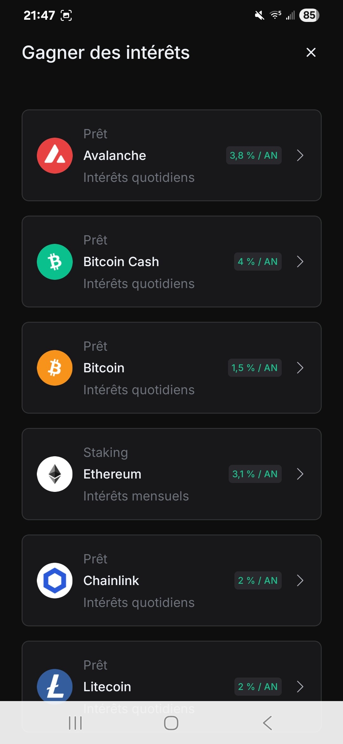This screenshot has height=744, width=343.
Task: Open the Bitcoin Cash lending name label
Action: (121, 262)
